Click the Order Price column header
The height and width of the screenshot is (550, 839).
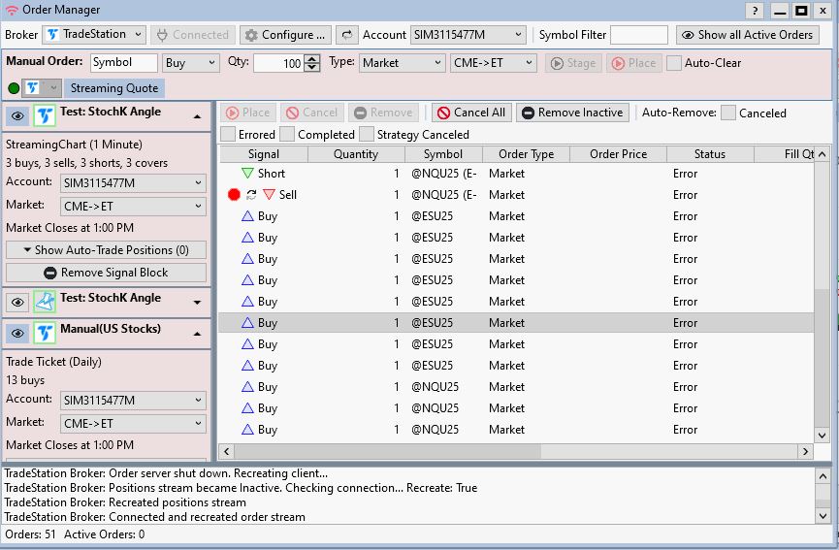[x=618, y=154]
